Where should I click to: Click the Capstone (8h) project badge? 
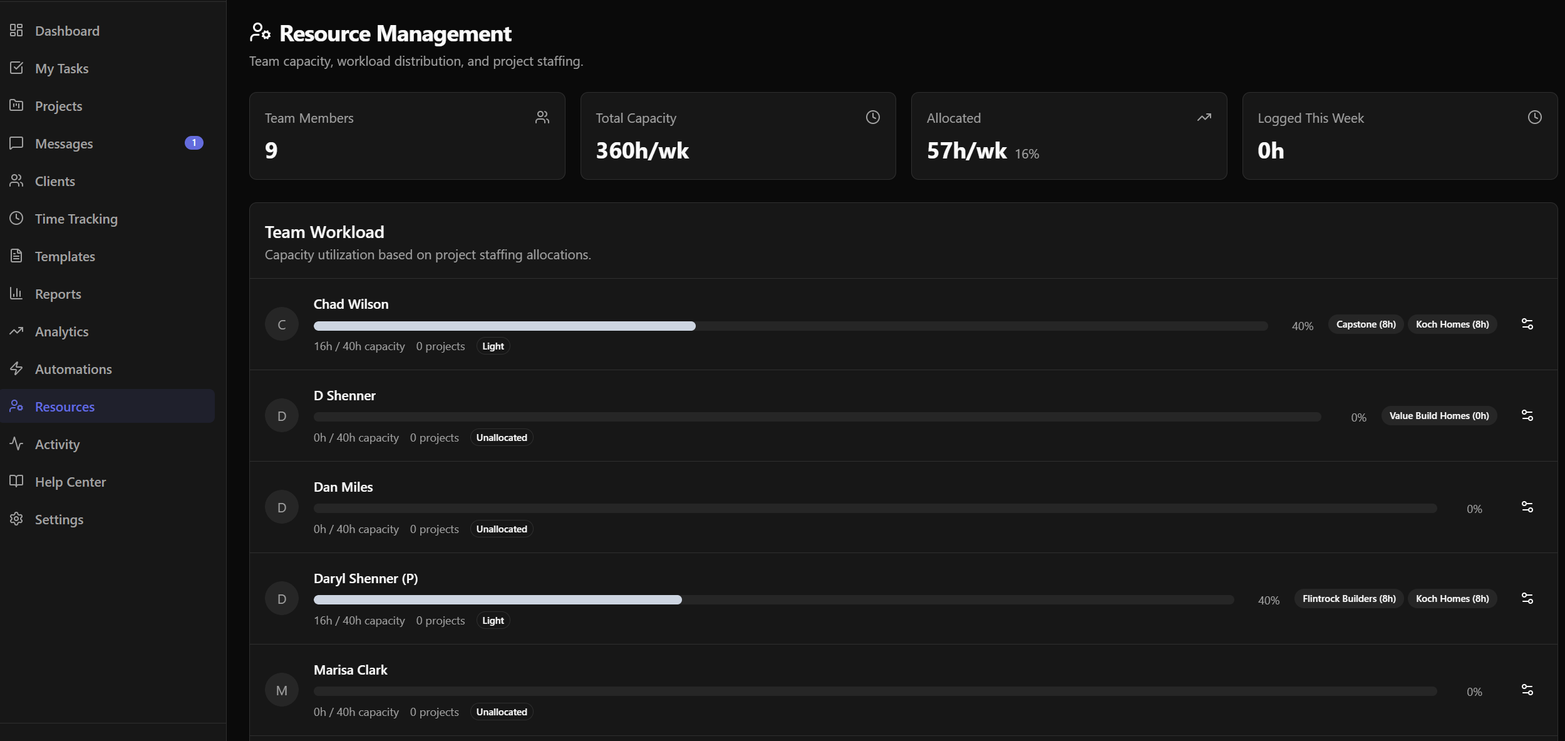pyautogui.click(x=1365, y=324)
